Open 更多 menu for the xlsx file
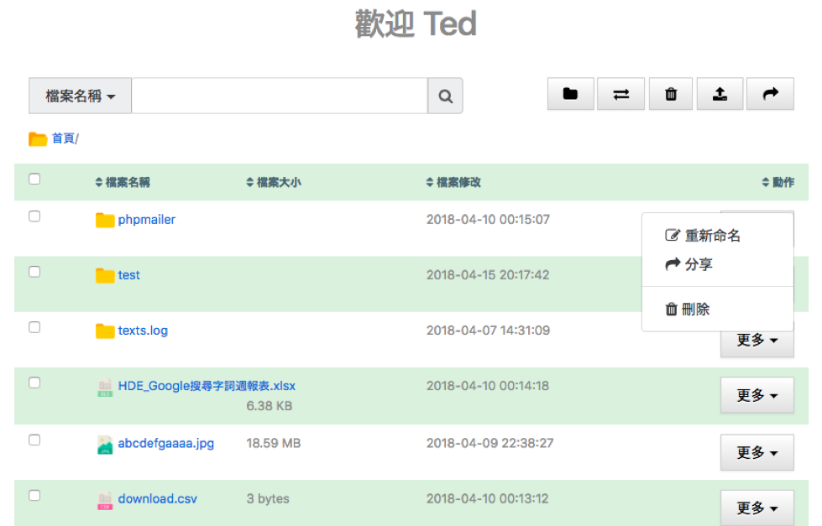Screen dimensions: 822x526 tap(757, 395)
